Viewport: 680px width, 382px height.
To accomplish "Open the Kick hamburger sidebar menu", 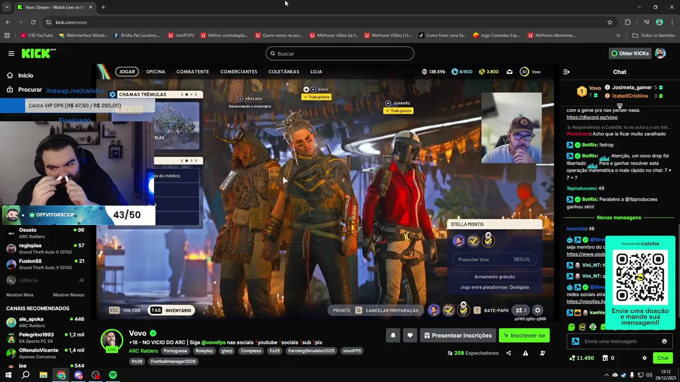I will point(11,54).
